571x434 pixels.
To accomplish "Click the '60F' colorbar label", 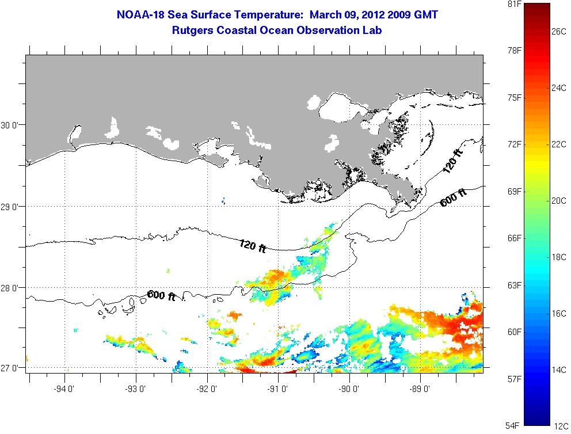I will 515,332.
